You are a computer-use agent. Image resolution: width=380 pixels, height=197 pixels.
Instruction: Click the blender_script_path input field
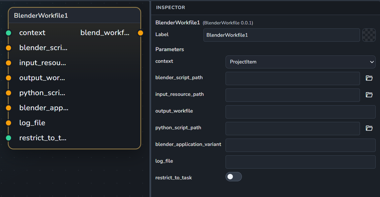click(x=293, y=78)
